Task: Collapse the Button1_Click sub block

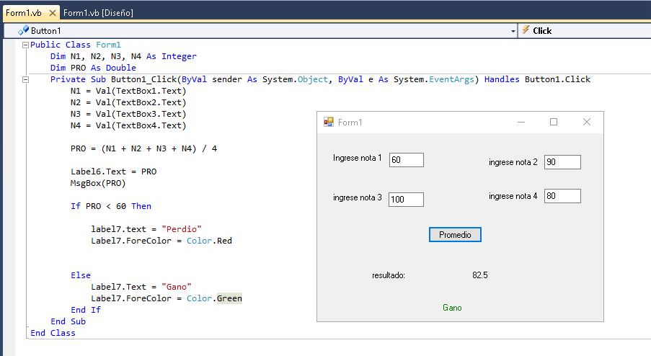Action: 25,80
